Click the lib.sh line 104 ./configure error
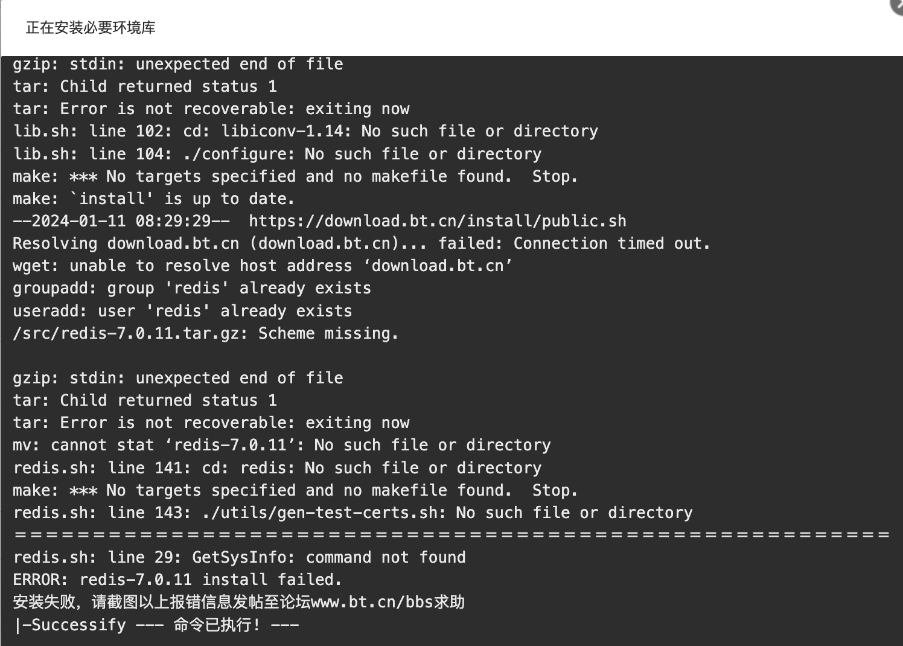This screenshot has height=646, width=903. (x=277, y=154)
